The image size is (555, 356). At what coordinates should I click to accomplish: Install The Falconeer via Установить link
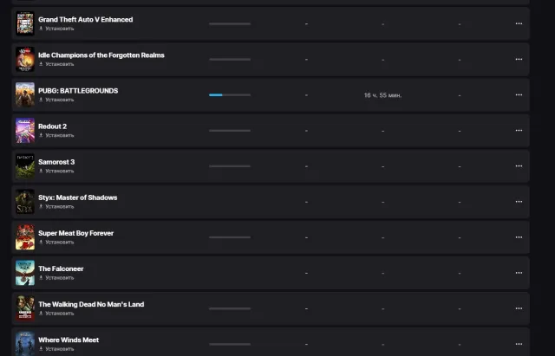56,278
